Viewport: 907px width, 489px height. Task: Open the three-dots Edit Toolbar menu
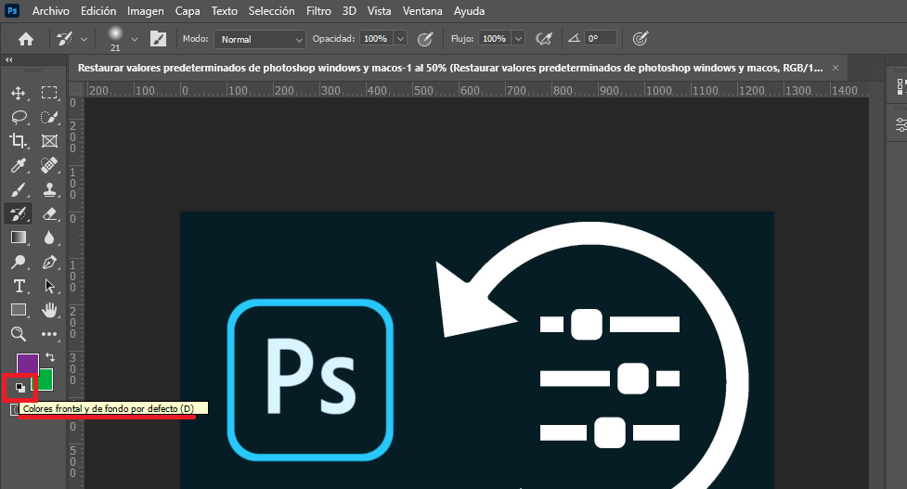[x=49, y=334]
